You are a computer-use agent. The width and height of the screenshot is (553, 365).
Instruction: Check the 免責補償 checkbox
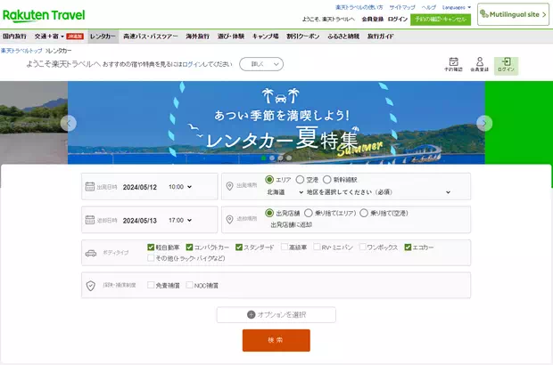click(151, 285)
